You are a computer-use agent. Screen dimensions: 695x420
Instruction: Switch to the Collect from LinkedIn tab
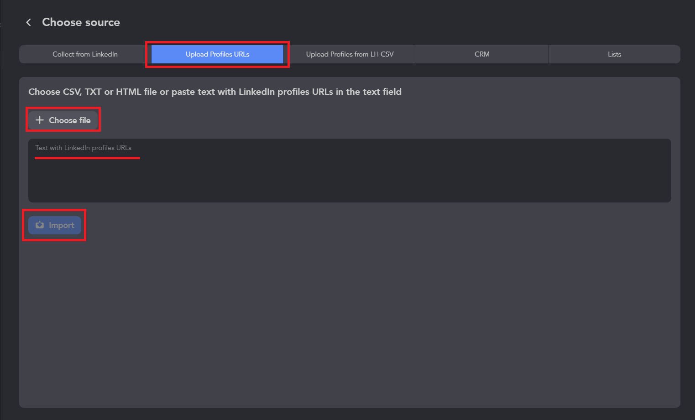[x=85, y=54]
